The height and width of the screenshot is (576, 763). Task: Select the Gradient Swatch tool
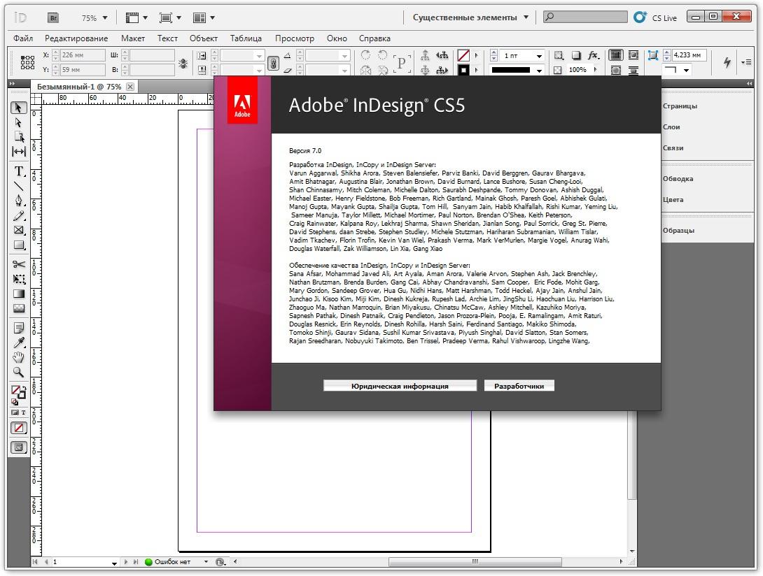[x=18, y=294]
